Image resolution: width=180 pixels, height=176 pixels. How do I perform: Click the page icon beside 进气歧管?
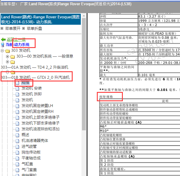tap(17, 147)
